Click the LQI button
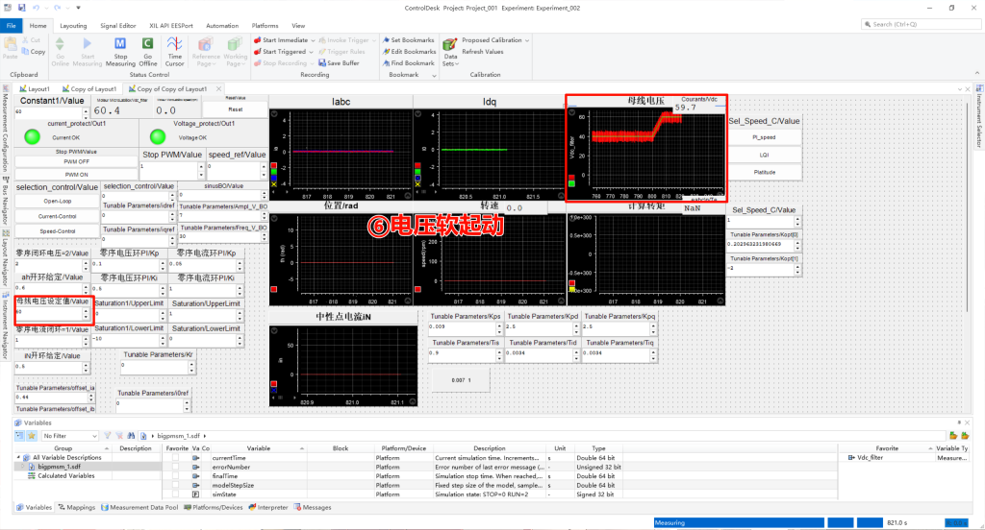Viewport: 985px width, 530px height. coord(765,155)
